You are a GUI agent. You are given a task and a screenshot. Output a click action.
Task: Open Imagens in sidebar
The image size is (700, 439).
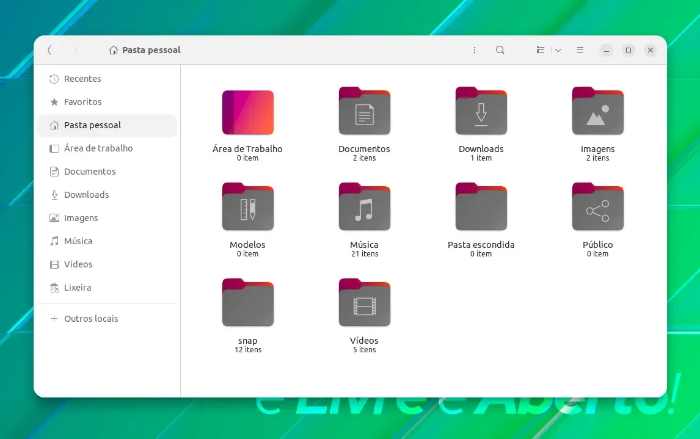pos(107,218)
